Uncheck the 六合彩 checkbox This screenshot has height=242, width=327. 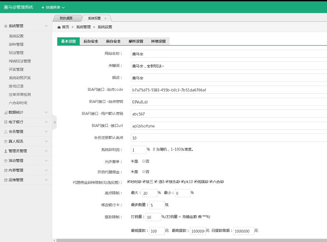(x=211, y=181)
